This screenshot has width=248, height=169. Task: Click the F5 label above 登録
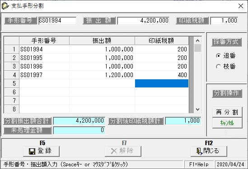tap(42, 143)
